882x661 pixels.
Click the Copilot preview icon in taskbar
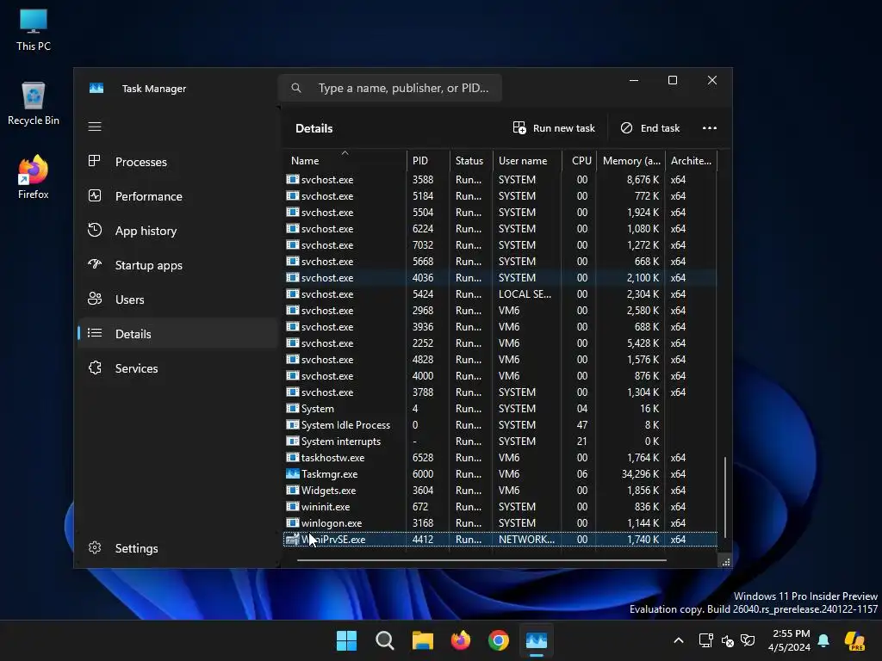click(x=855, y=640)
